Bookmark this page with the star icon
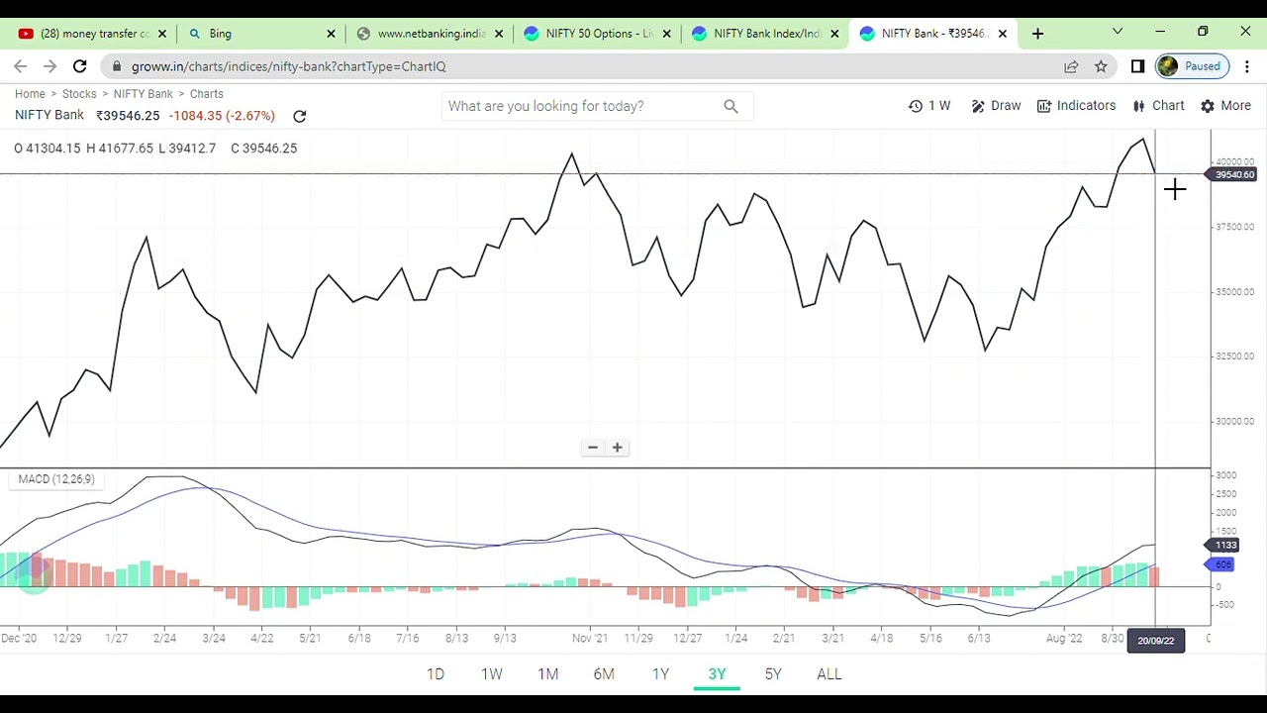The image size is (1267, 713). (x=1101, y=66)
